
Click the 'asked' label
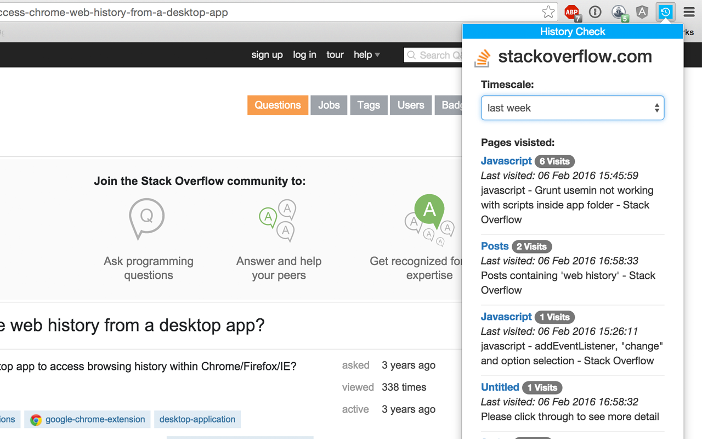pos(355,365)
